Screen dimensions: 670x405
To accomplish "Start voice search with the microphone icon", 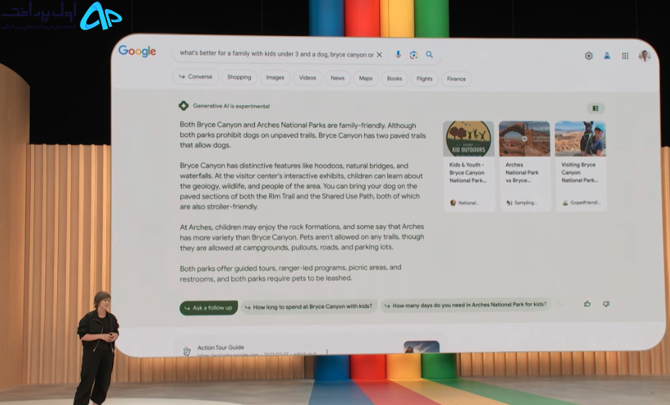I will (x=398, y=55).
